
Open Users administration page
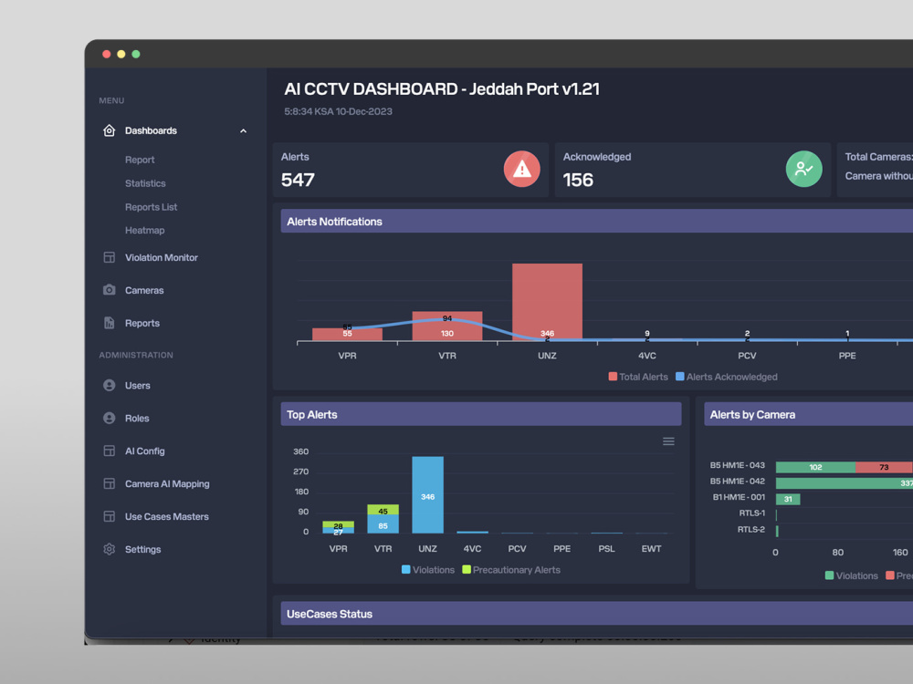tap(138, 385)
